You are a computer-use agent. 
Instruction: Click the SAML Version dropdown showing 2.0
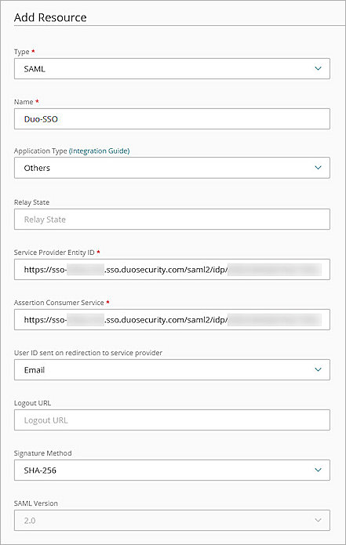[x=172, y=521]
